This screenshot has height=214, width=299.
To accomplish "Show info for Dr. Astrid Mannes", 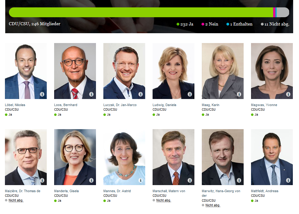I will coord(141,180).
